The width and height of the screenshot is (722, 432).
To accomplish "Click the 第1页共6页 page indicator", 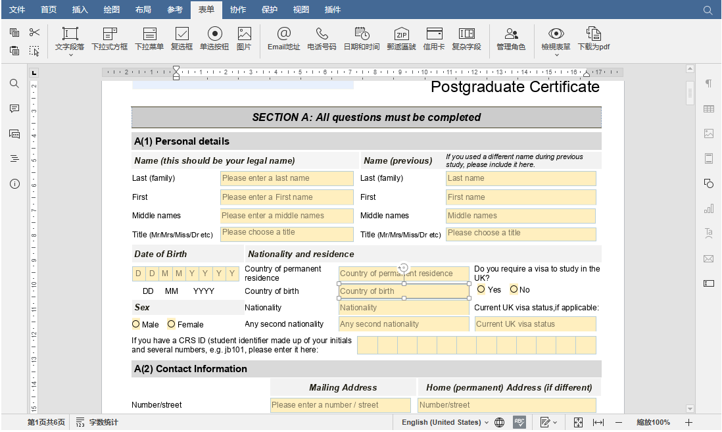I will 46,422.
